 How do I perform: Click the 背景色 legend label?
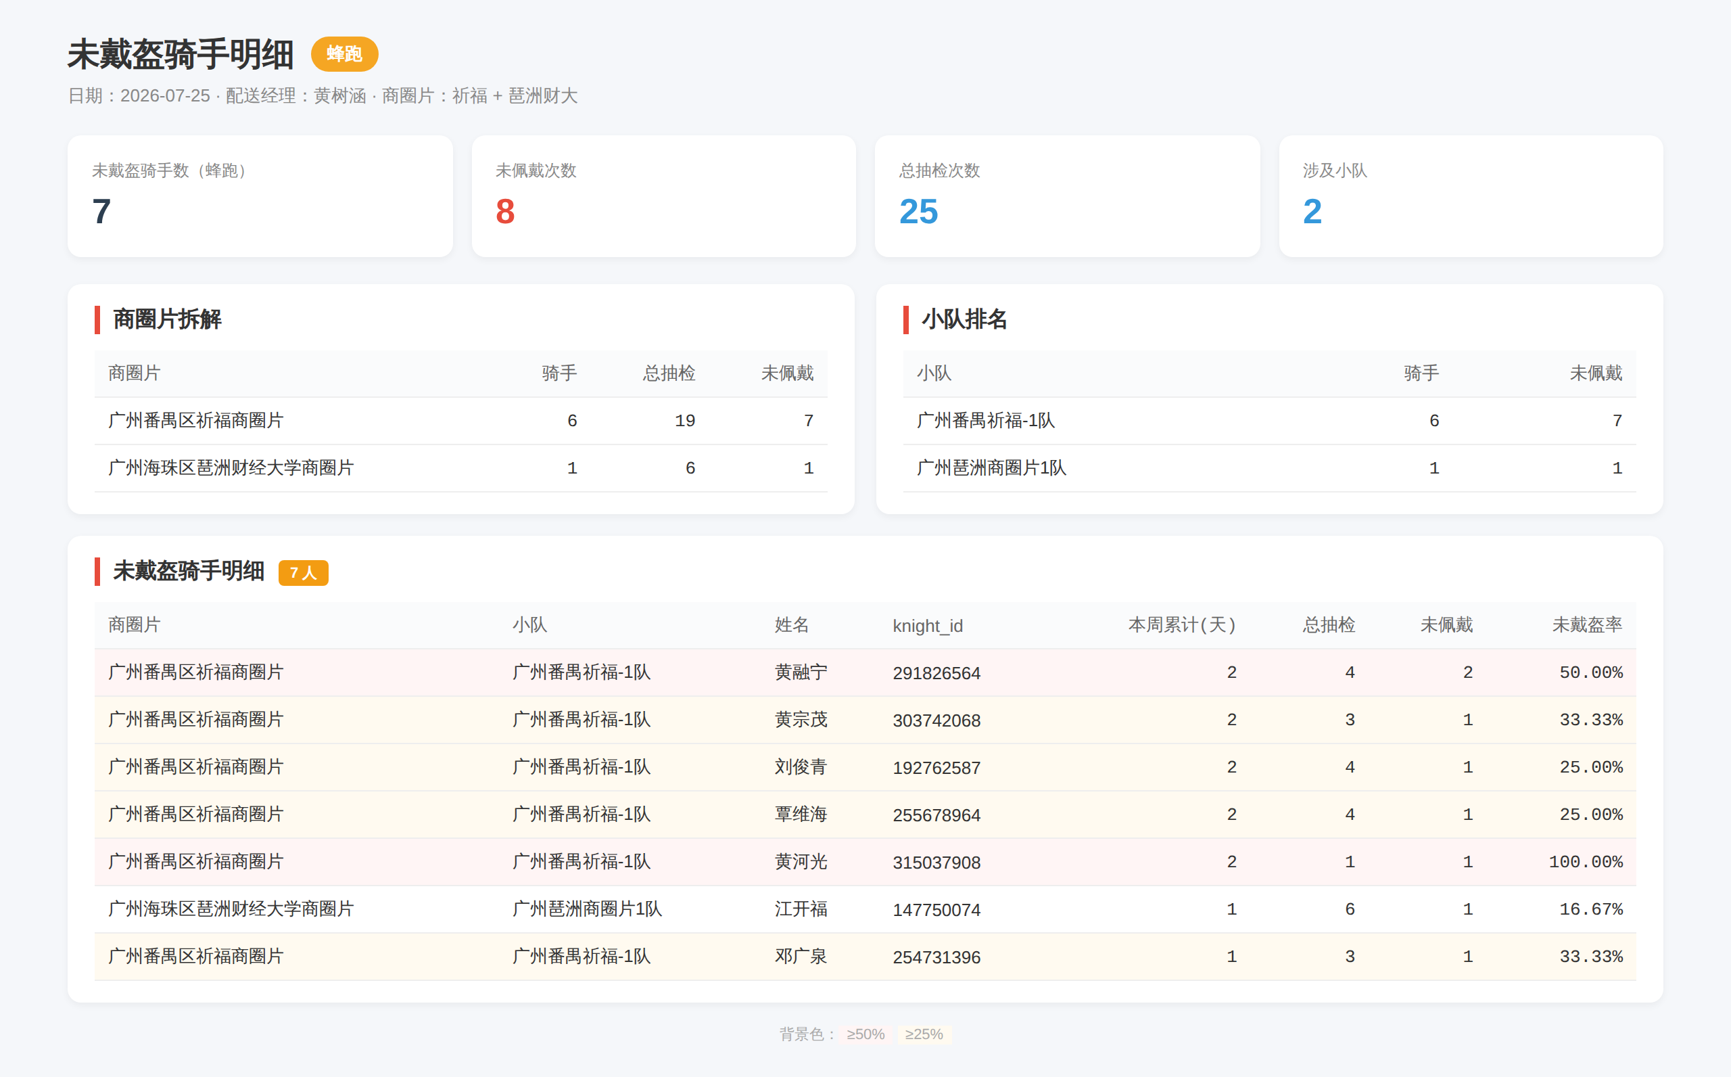(807, 1034)
